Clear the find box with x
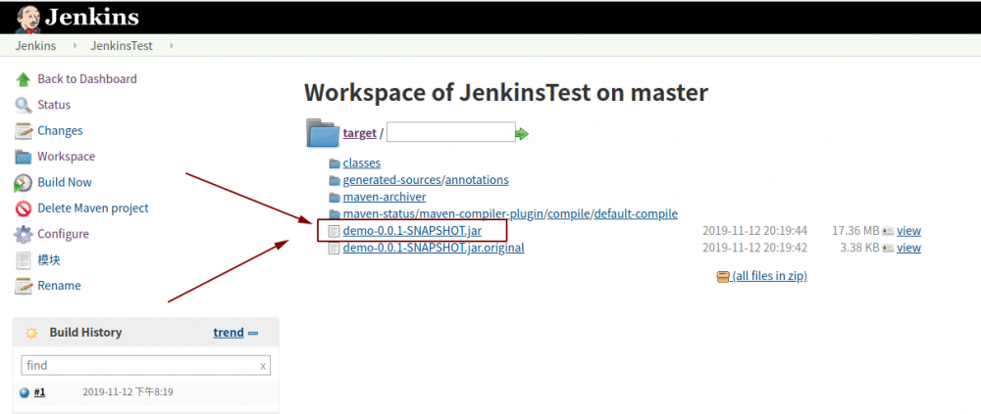Viewport: 981px width, 414px height. click(x=263, y=366)
